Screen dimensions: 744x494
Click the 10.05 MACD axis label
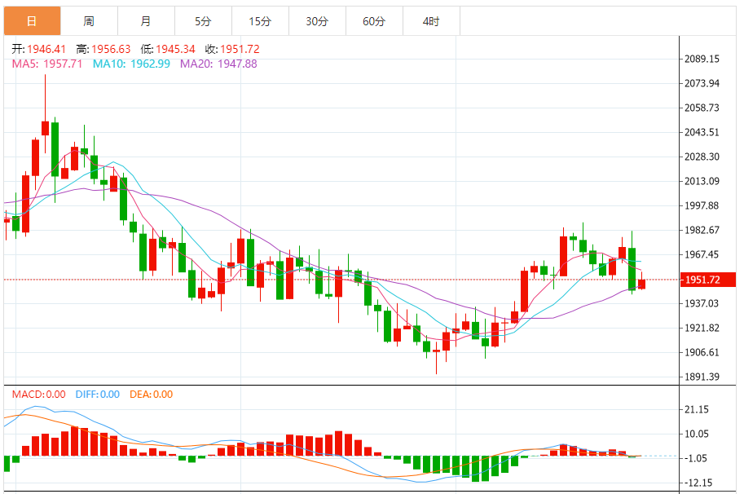tap(697, 434)
